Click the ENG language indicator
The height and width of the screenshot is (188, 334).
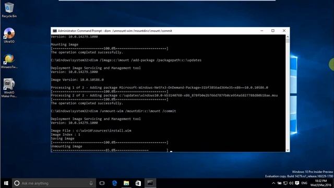click(x=304, y=183)
